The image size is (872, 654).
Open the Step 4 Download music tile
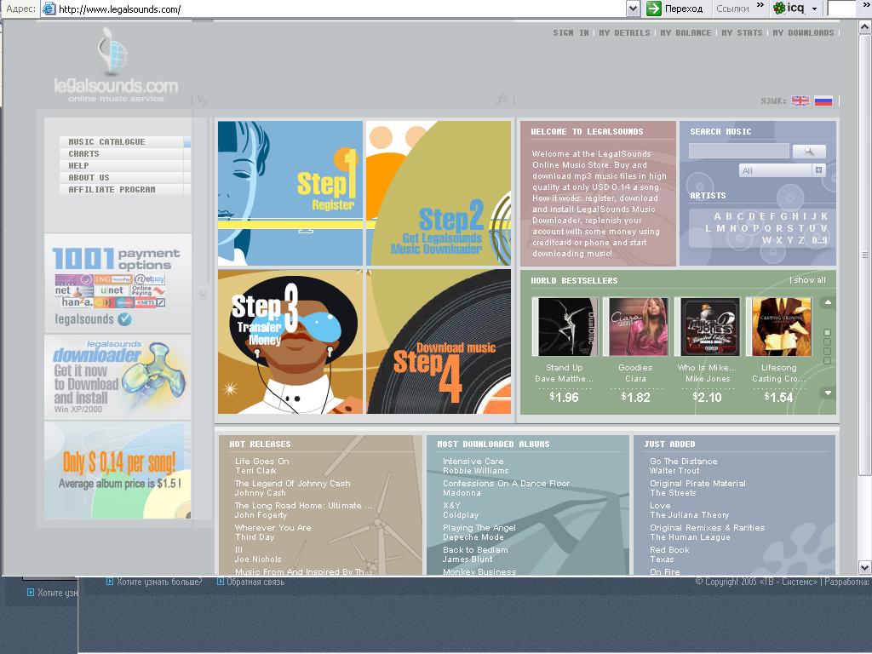pyautogui.click(x=439, y=341)
